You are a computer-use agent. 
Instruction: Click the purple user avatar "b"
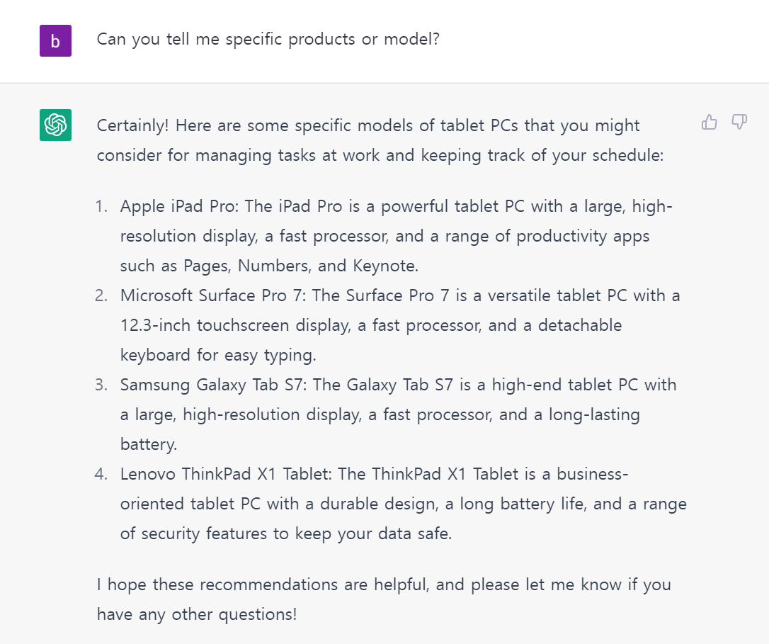point(55,41)
